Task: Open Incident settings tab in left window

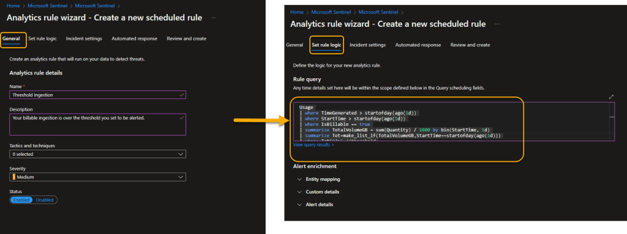Action: [84, 38]
